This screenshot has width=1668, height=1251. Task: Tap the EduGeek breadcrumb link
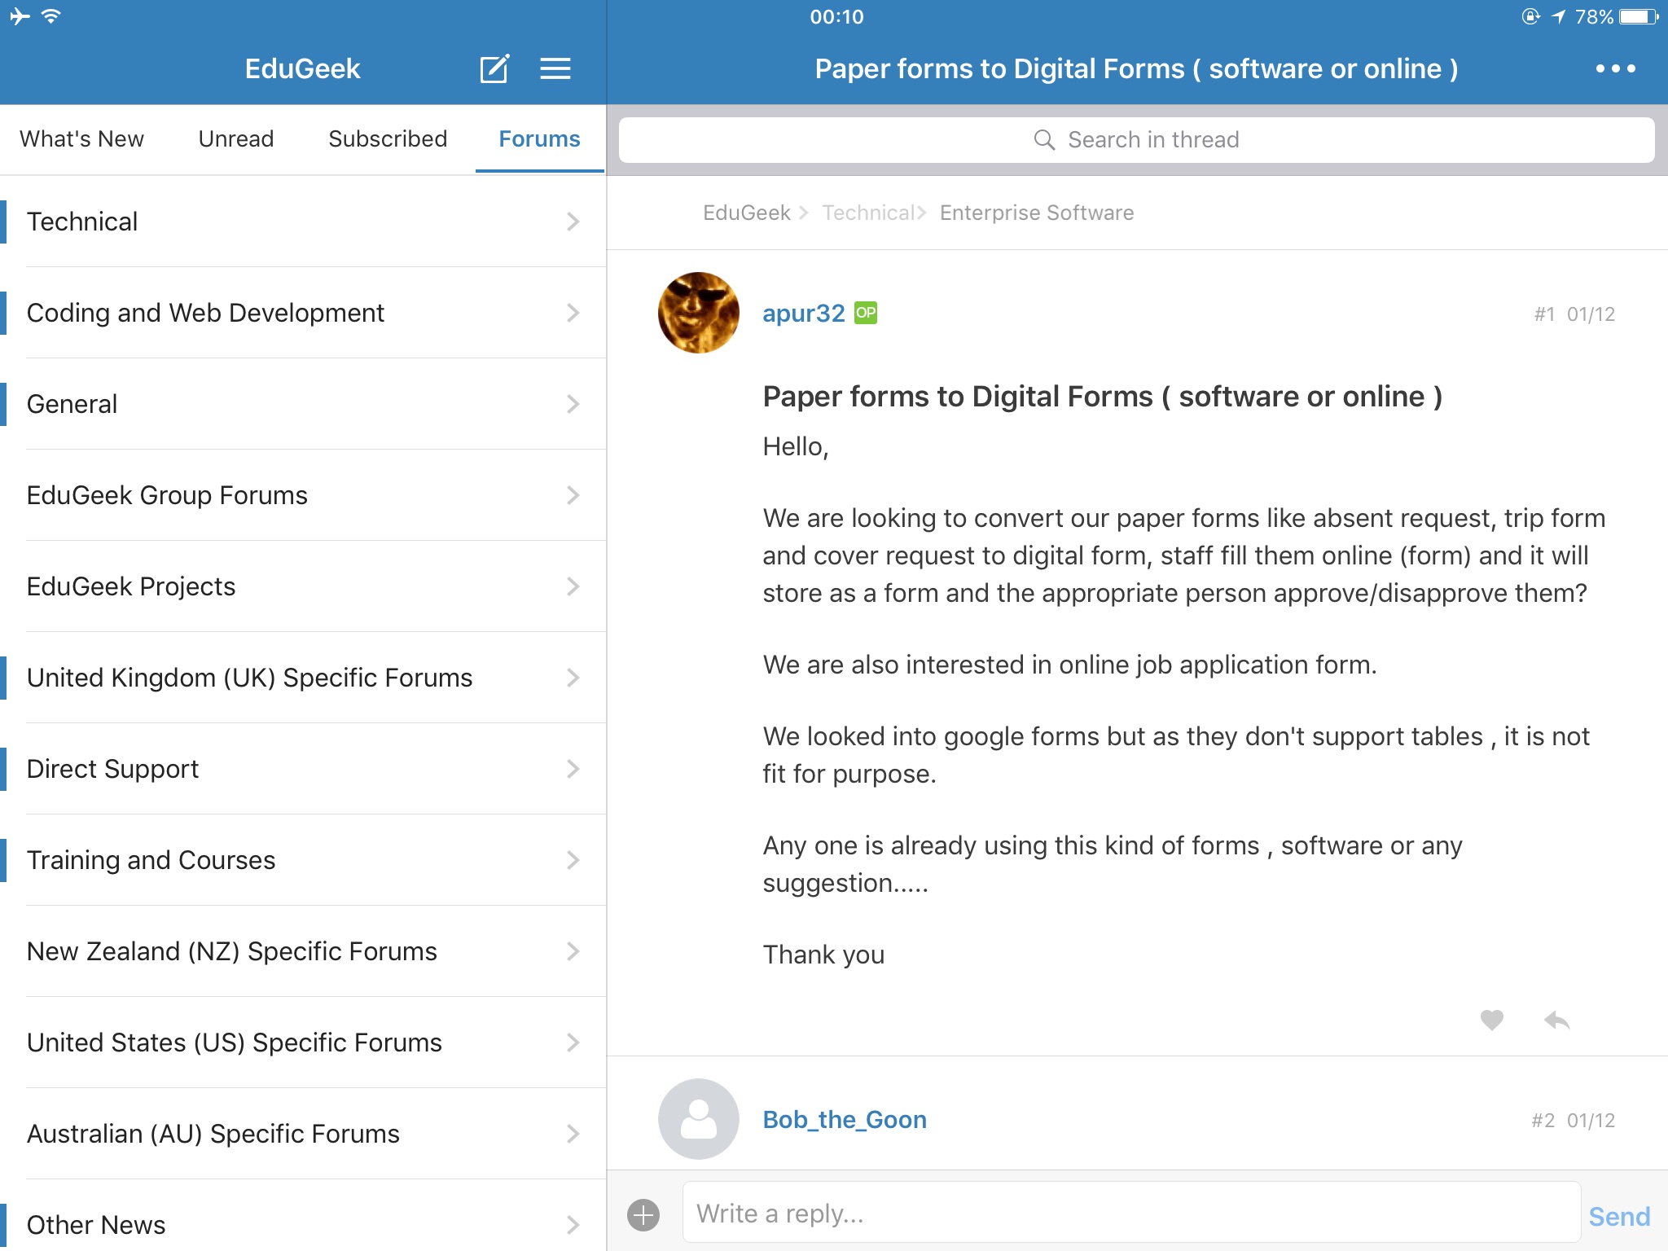[746, 213]
